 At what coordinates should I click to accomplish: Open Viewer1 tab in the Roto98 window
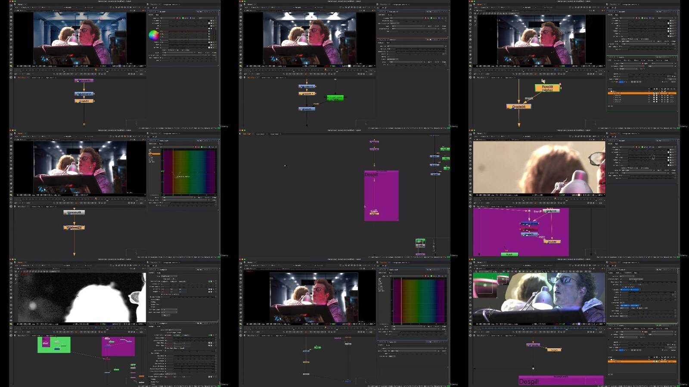tap(480, 4)
